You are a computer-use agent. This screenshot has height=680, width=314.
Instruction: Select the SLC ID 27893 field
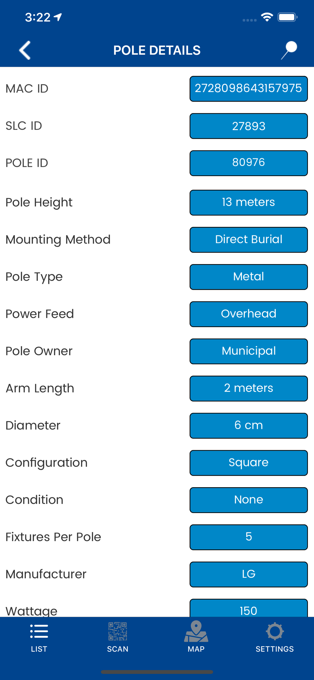tap(248, 126)
